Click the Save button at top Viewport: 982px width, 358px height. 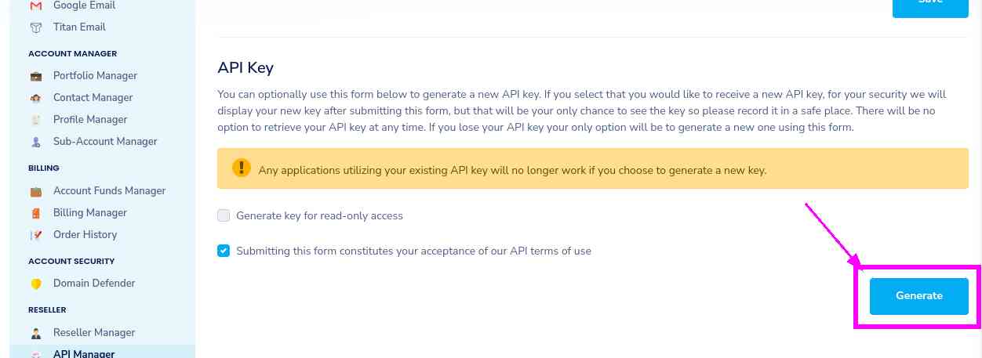(930, 4)
